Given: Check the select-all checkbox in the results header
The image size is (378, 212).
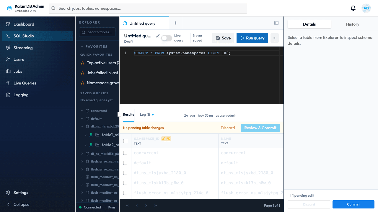Looking at the screenshot, I should pos(125,141).
